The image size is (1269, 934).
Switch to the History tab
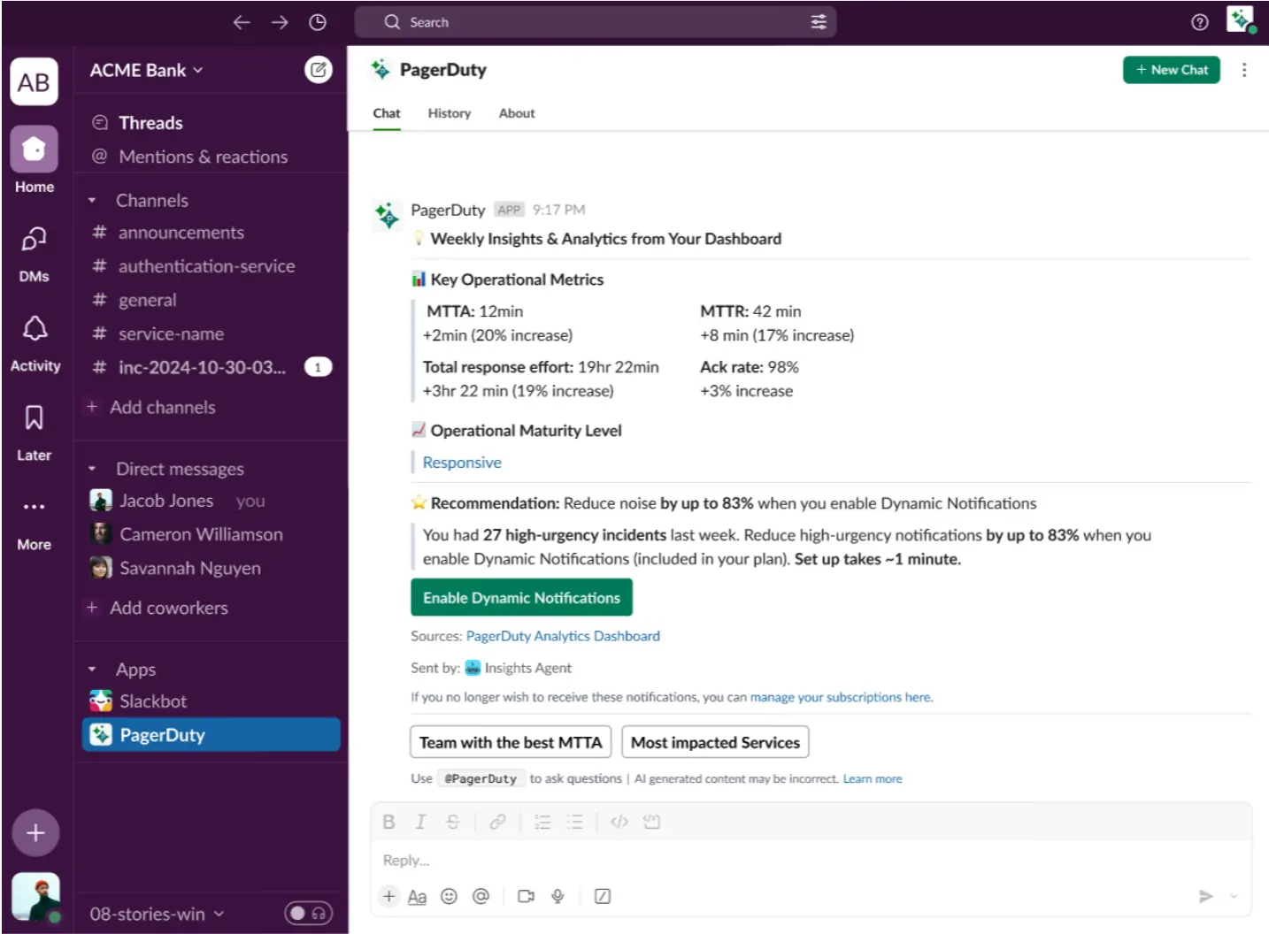click(x=449, y=113)
